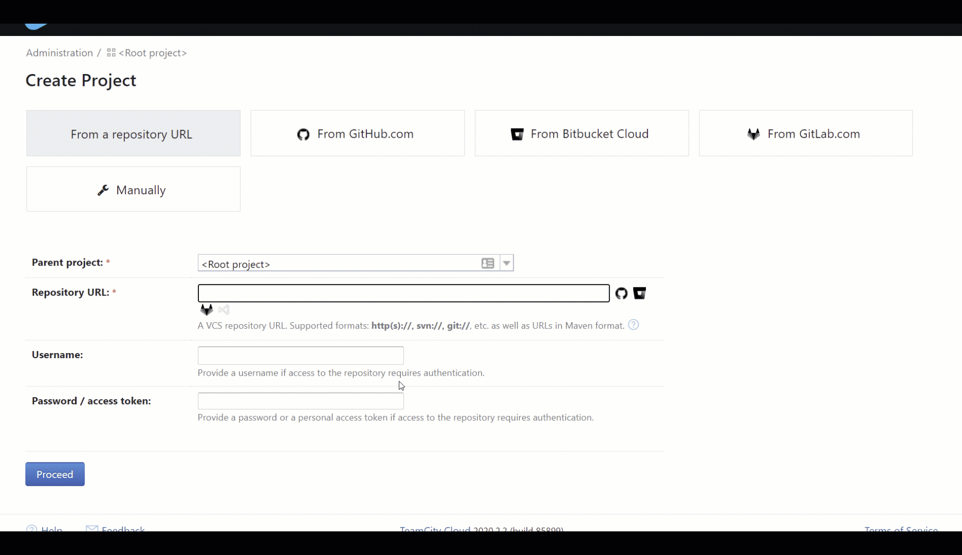Open the Administration breadcrumb link
This screenshot has height=555, width=962.
coord(60,53)
